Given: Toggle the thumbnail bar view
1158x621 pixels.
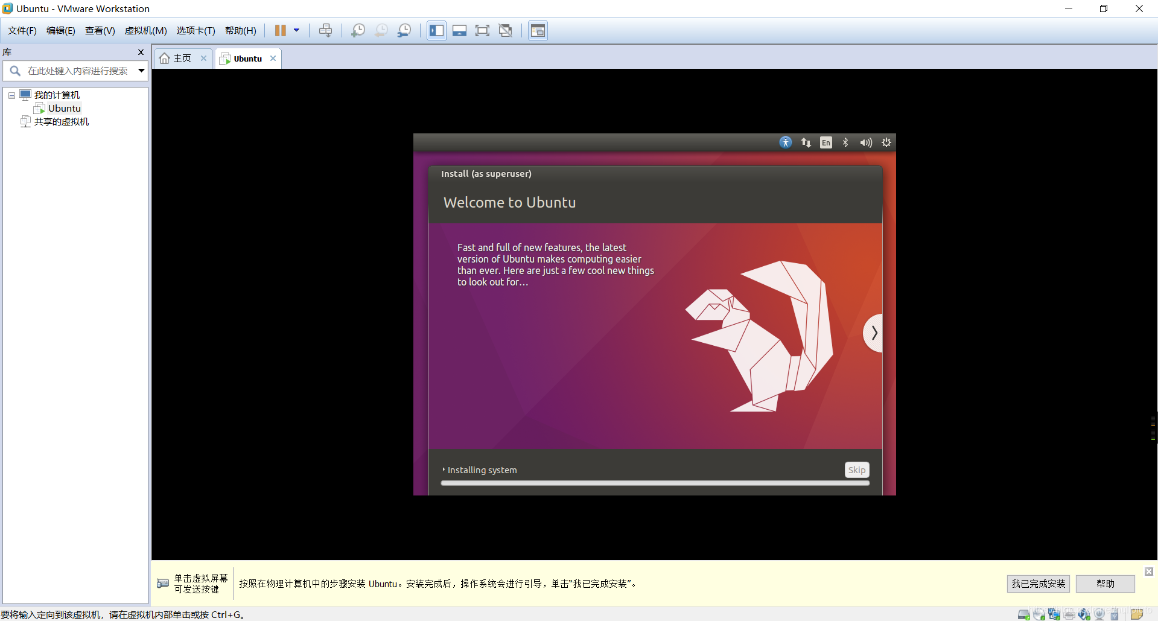Looking at the screenshot, I should 459,30.
